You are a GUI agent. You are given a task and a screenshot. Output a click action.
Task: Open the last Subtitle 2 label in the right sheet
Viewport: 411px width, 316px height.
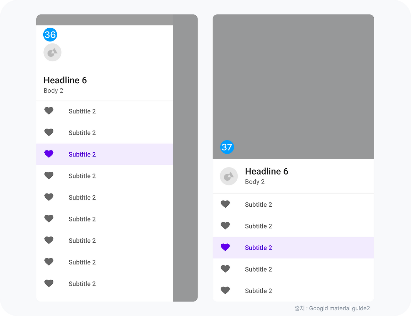(258, 291)
